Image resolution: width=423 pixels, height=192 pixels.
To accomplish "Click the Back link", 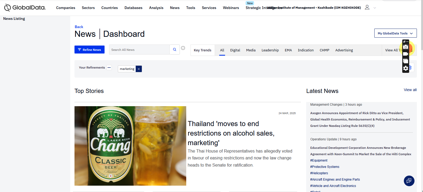I will tap(79, 27).
